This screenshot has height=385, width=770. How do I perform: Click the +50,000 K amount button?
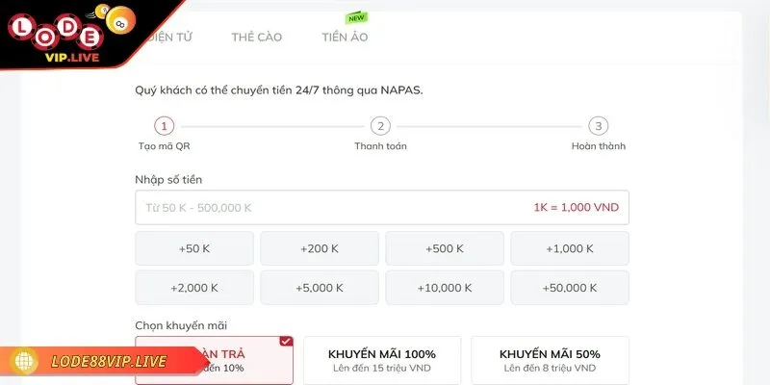[570, 288]
